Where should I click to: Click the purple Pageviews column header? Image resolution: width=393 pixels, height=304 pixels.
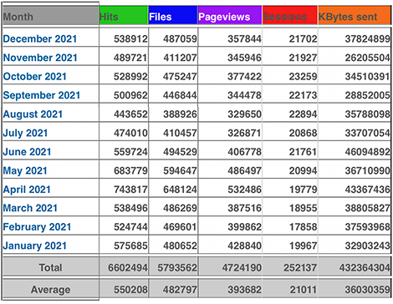point(230,15)
